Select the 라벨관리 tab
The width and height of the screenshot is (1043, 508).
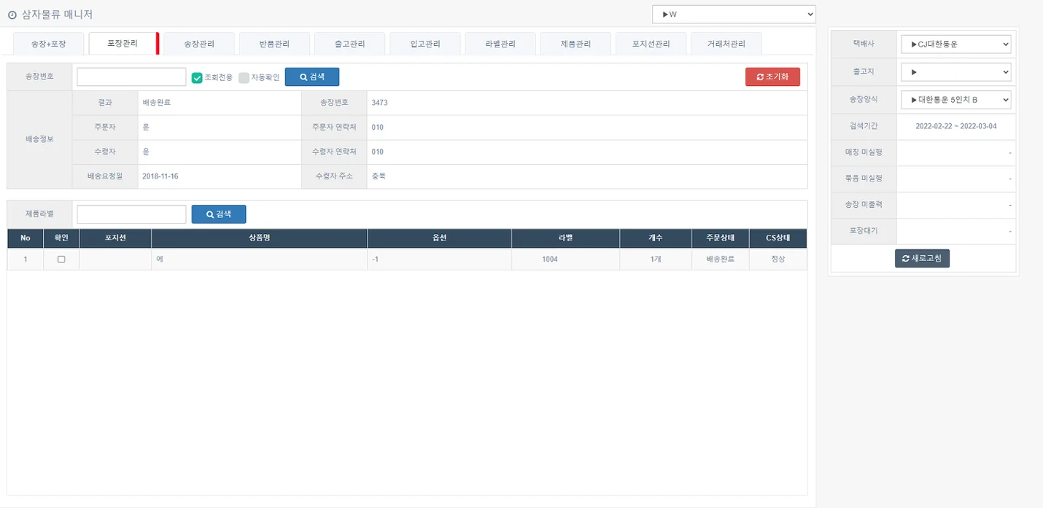(x=500, y=44)
